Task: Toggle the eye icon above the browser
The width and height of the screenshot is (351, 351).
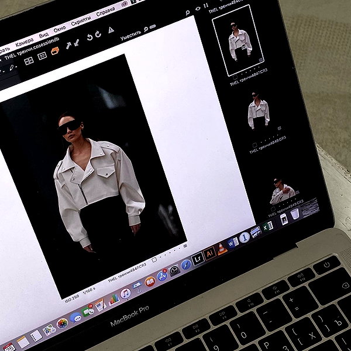Action: (198, 9)
